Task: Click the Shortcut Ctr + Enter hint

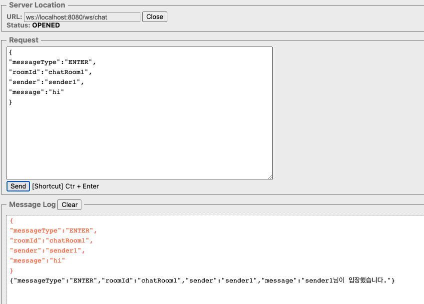Action: point(65,186)
